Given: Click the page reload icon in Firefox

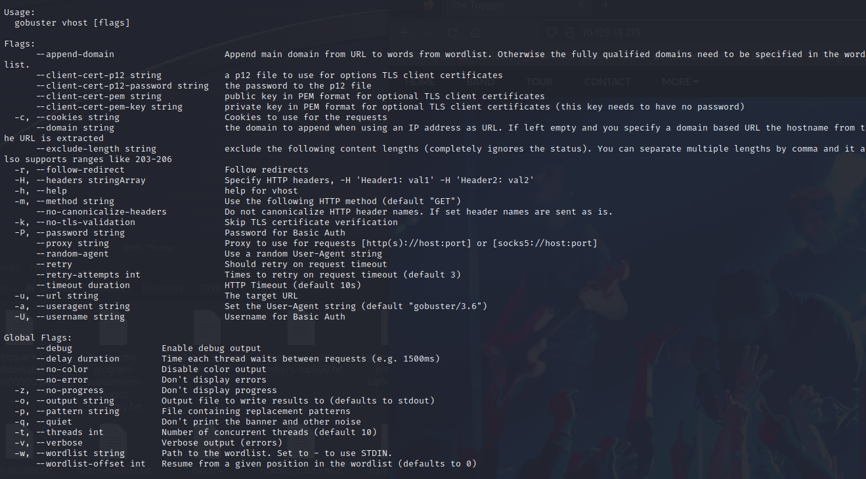Looking at the screenshot, I should pos(452,32).
